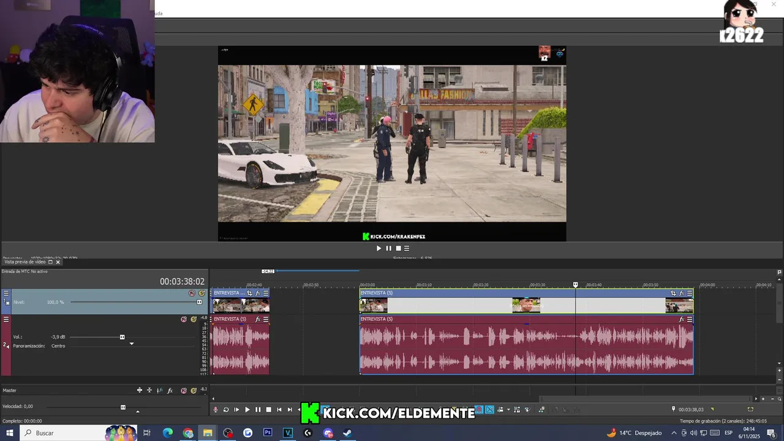This screenshot has height=441, width=784.
Task: Click first ENTREVISTA video clip thumbnail
Action: pos(241,305)
